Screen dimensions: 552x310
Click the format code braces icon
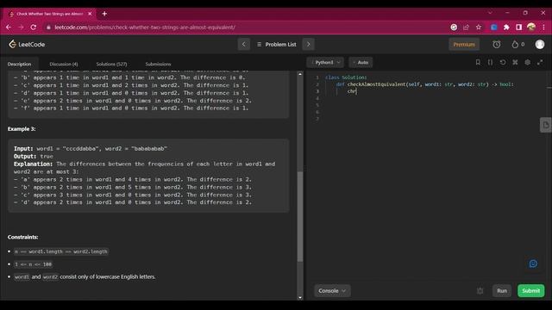coord(490,62)
